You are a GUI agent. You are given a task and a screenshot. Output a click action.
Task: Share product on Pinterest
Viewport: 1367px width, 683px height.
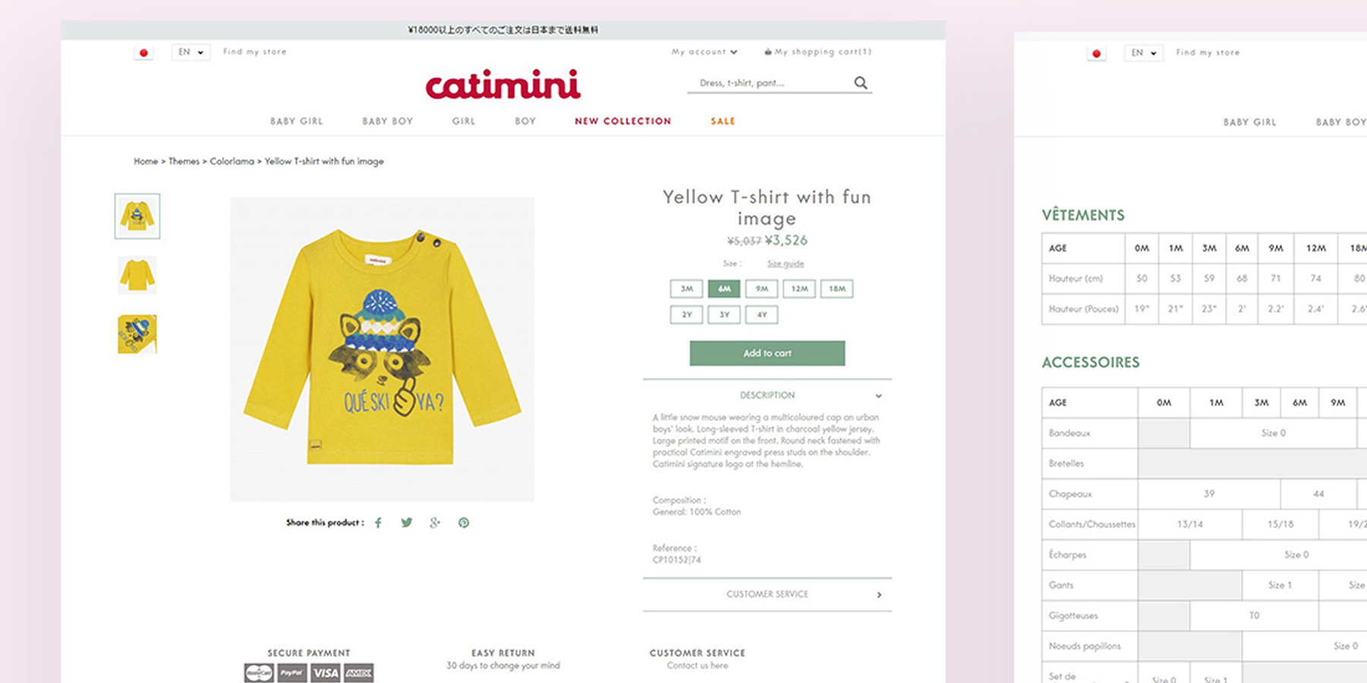coord(463,523)
